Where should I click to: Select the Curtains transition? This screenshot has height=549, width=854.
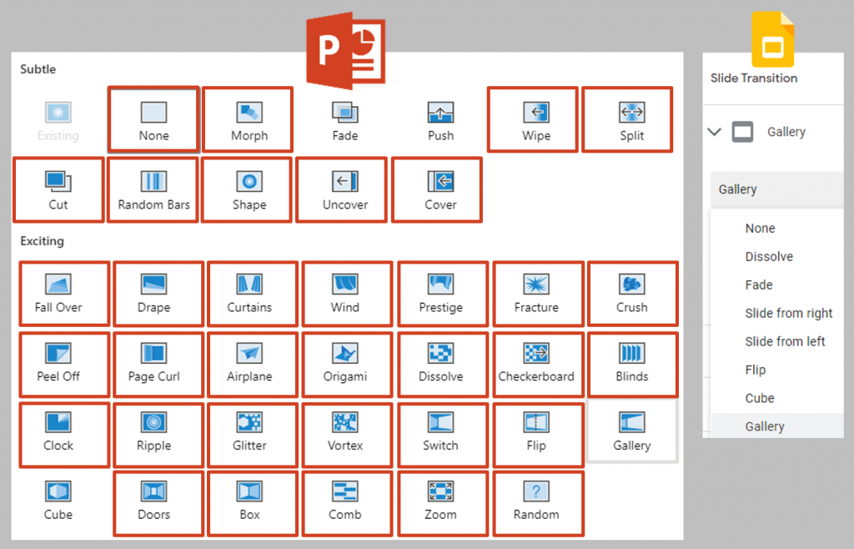tap(253, 294)
